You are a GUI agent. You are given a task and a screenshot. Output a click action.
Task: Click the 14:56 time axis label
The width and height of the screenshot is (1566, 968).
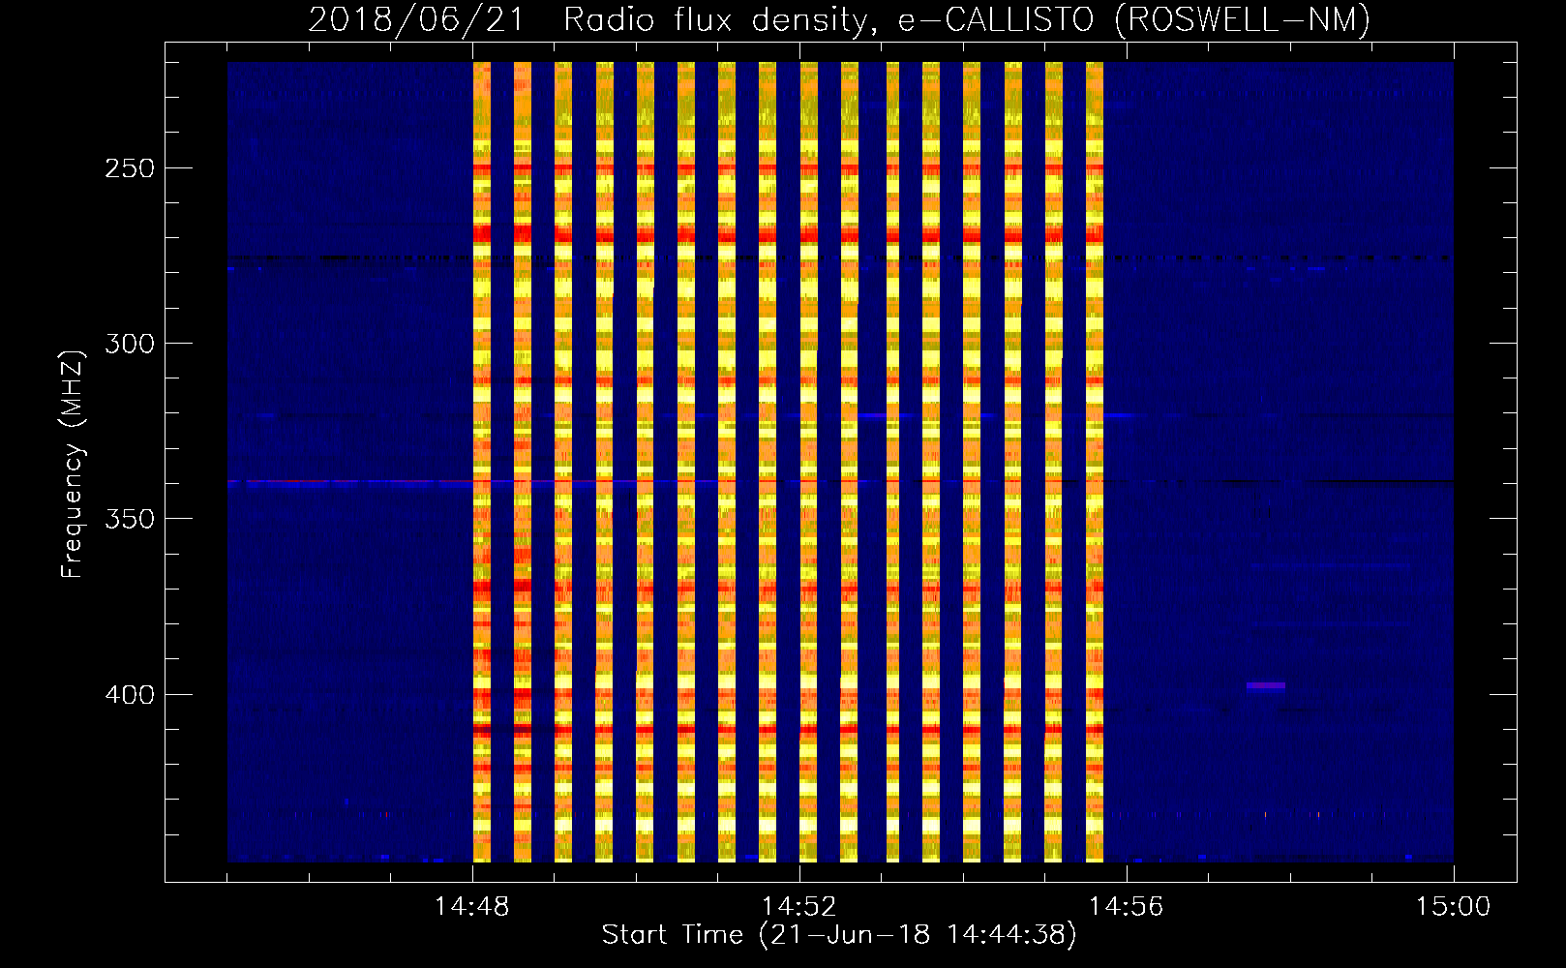[x=1126, y=906]
